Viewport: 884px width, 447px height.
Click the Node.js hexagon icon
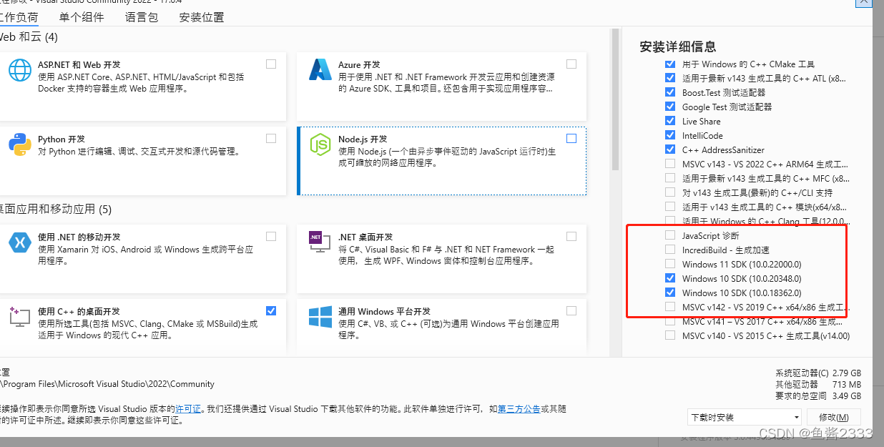click(x=320, y=144)
